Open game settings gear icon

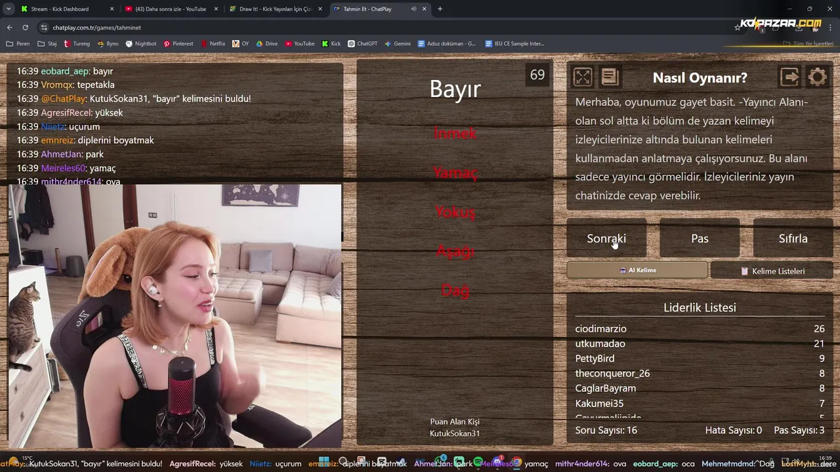pos(817,77)
